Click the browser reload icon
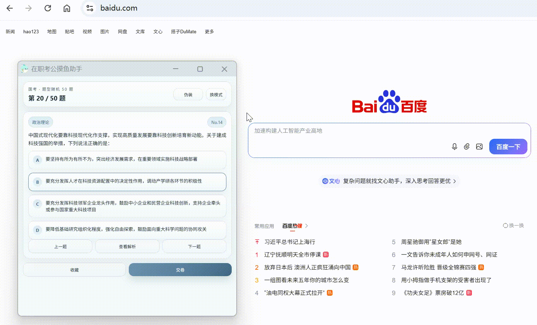Screen dimensions: 537x325 48,8
